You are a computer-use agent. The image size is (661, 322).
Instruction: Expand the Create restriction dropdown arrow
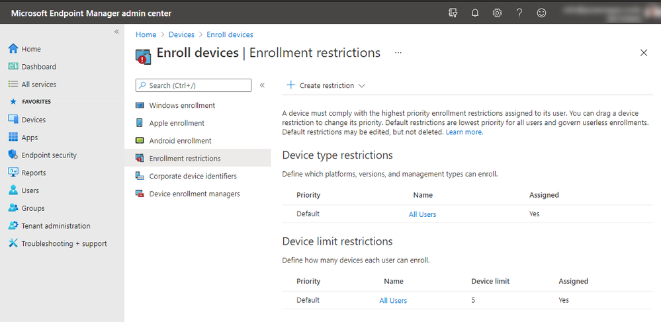pos(361,85)
